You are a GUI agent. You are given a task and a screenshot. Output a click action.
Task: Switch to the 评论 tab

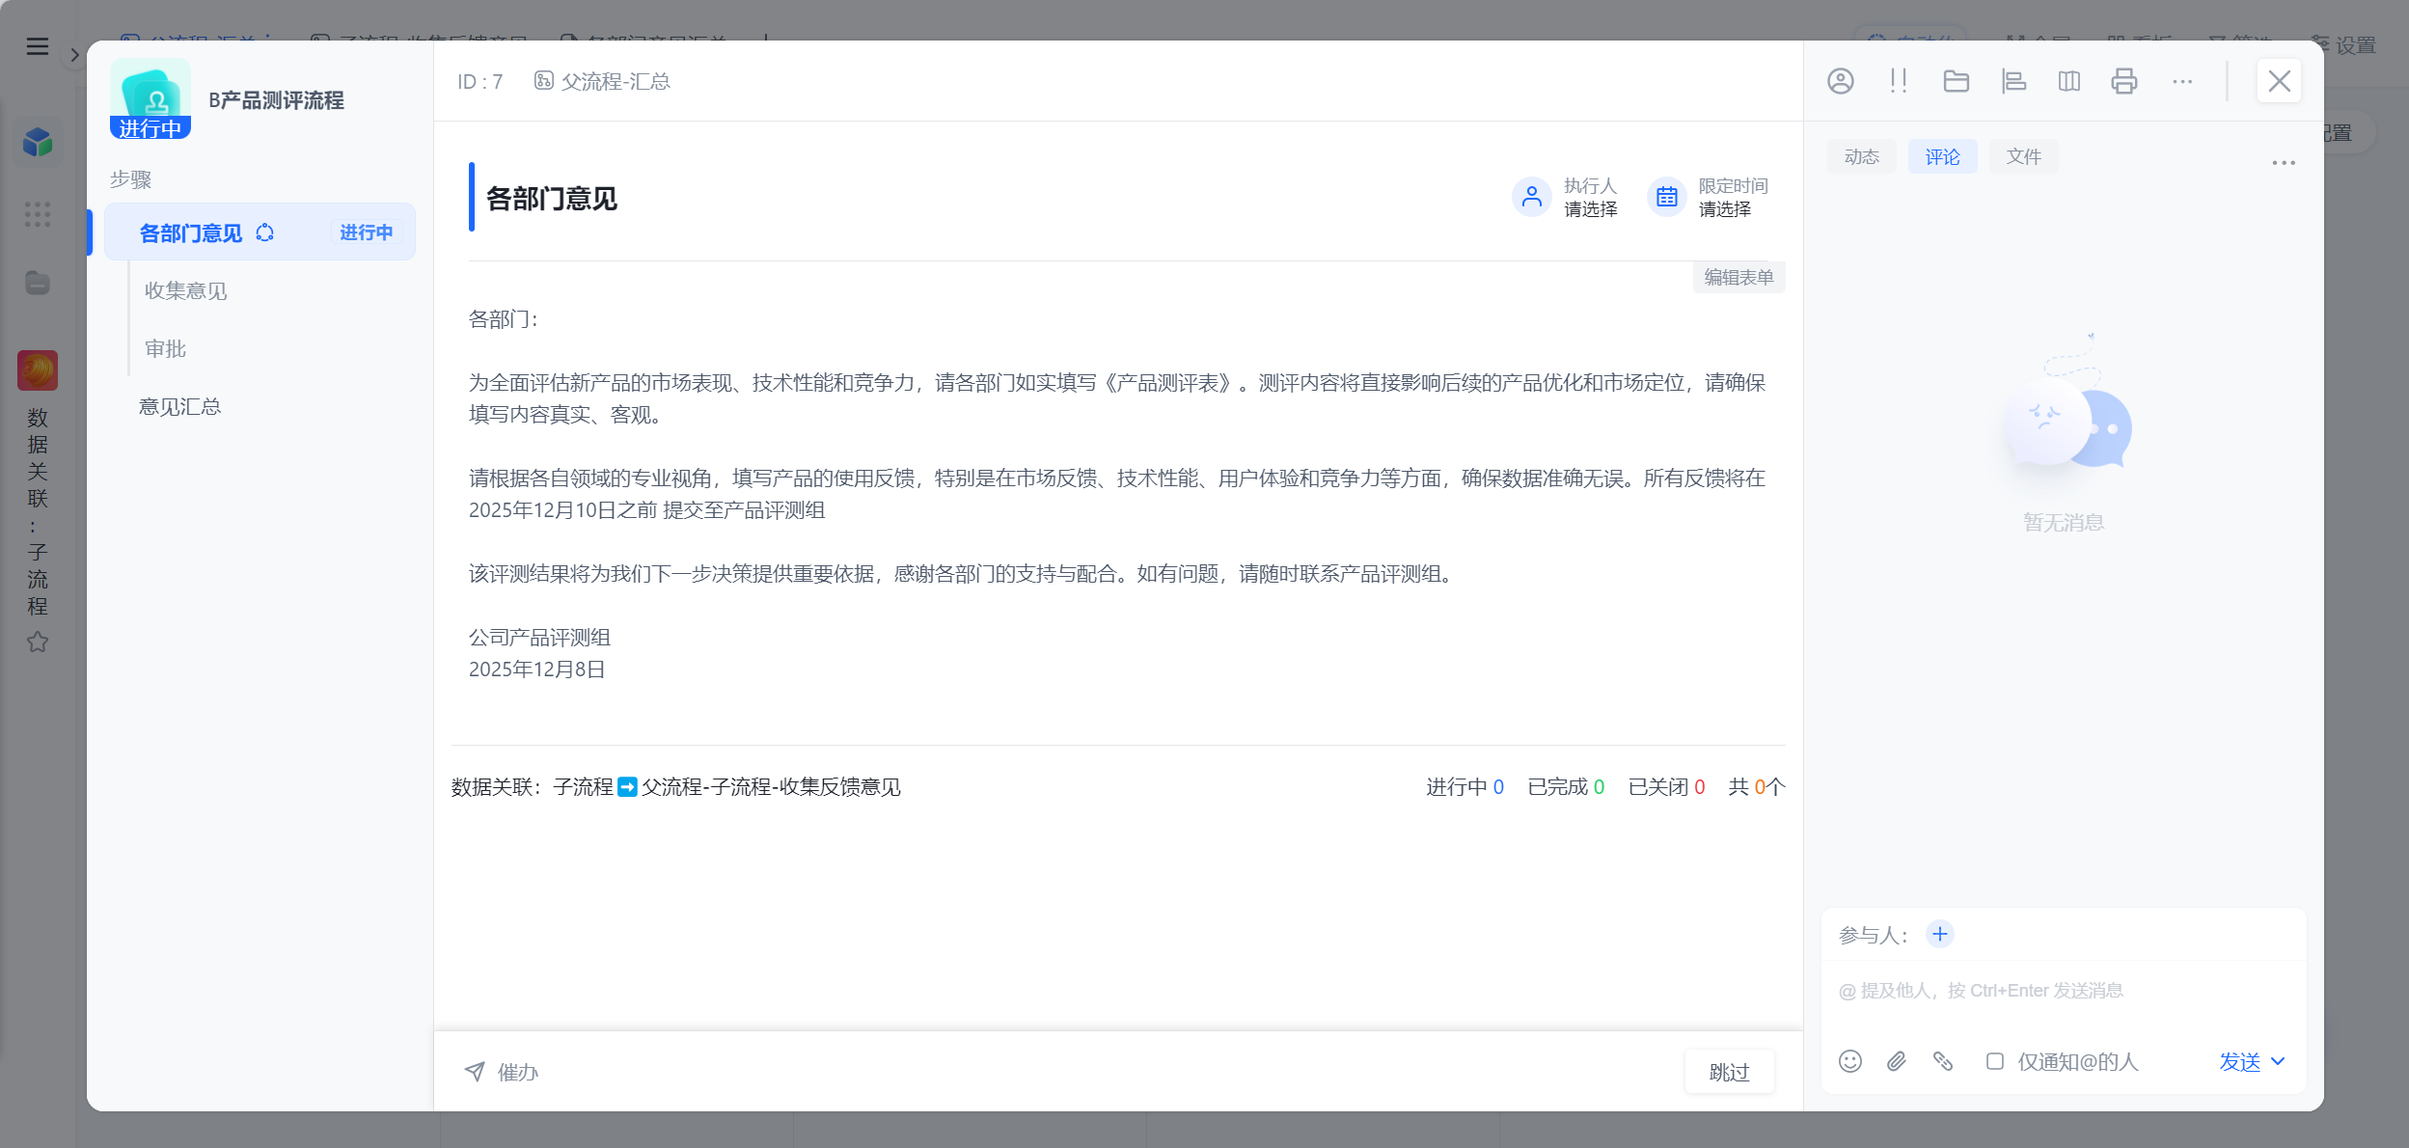(1942, 156)
